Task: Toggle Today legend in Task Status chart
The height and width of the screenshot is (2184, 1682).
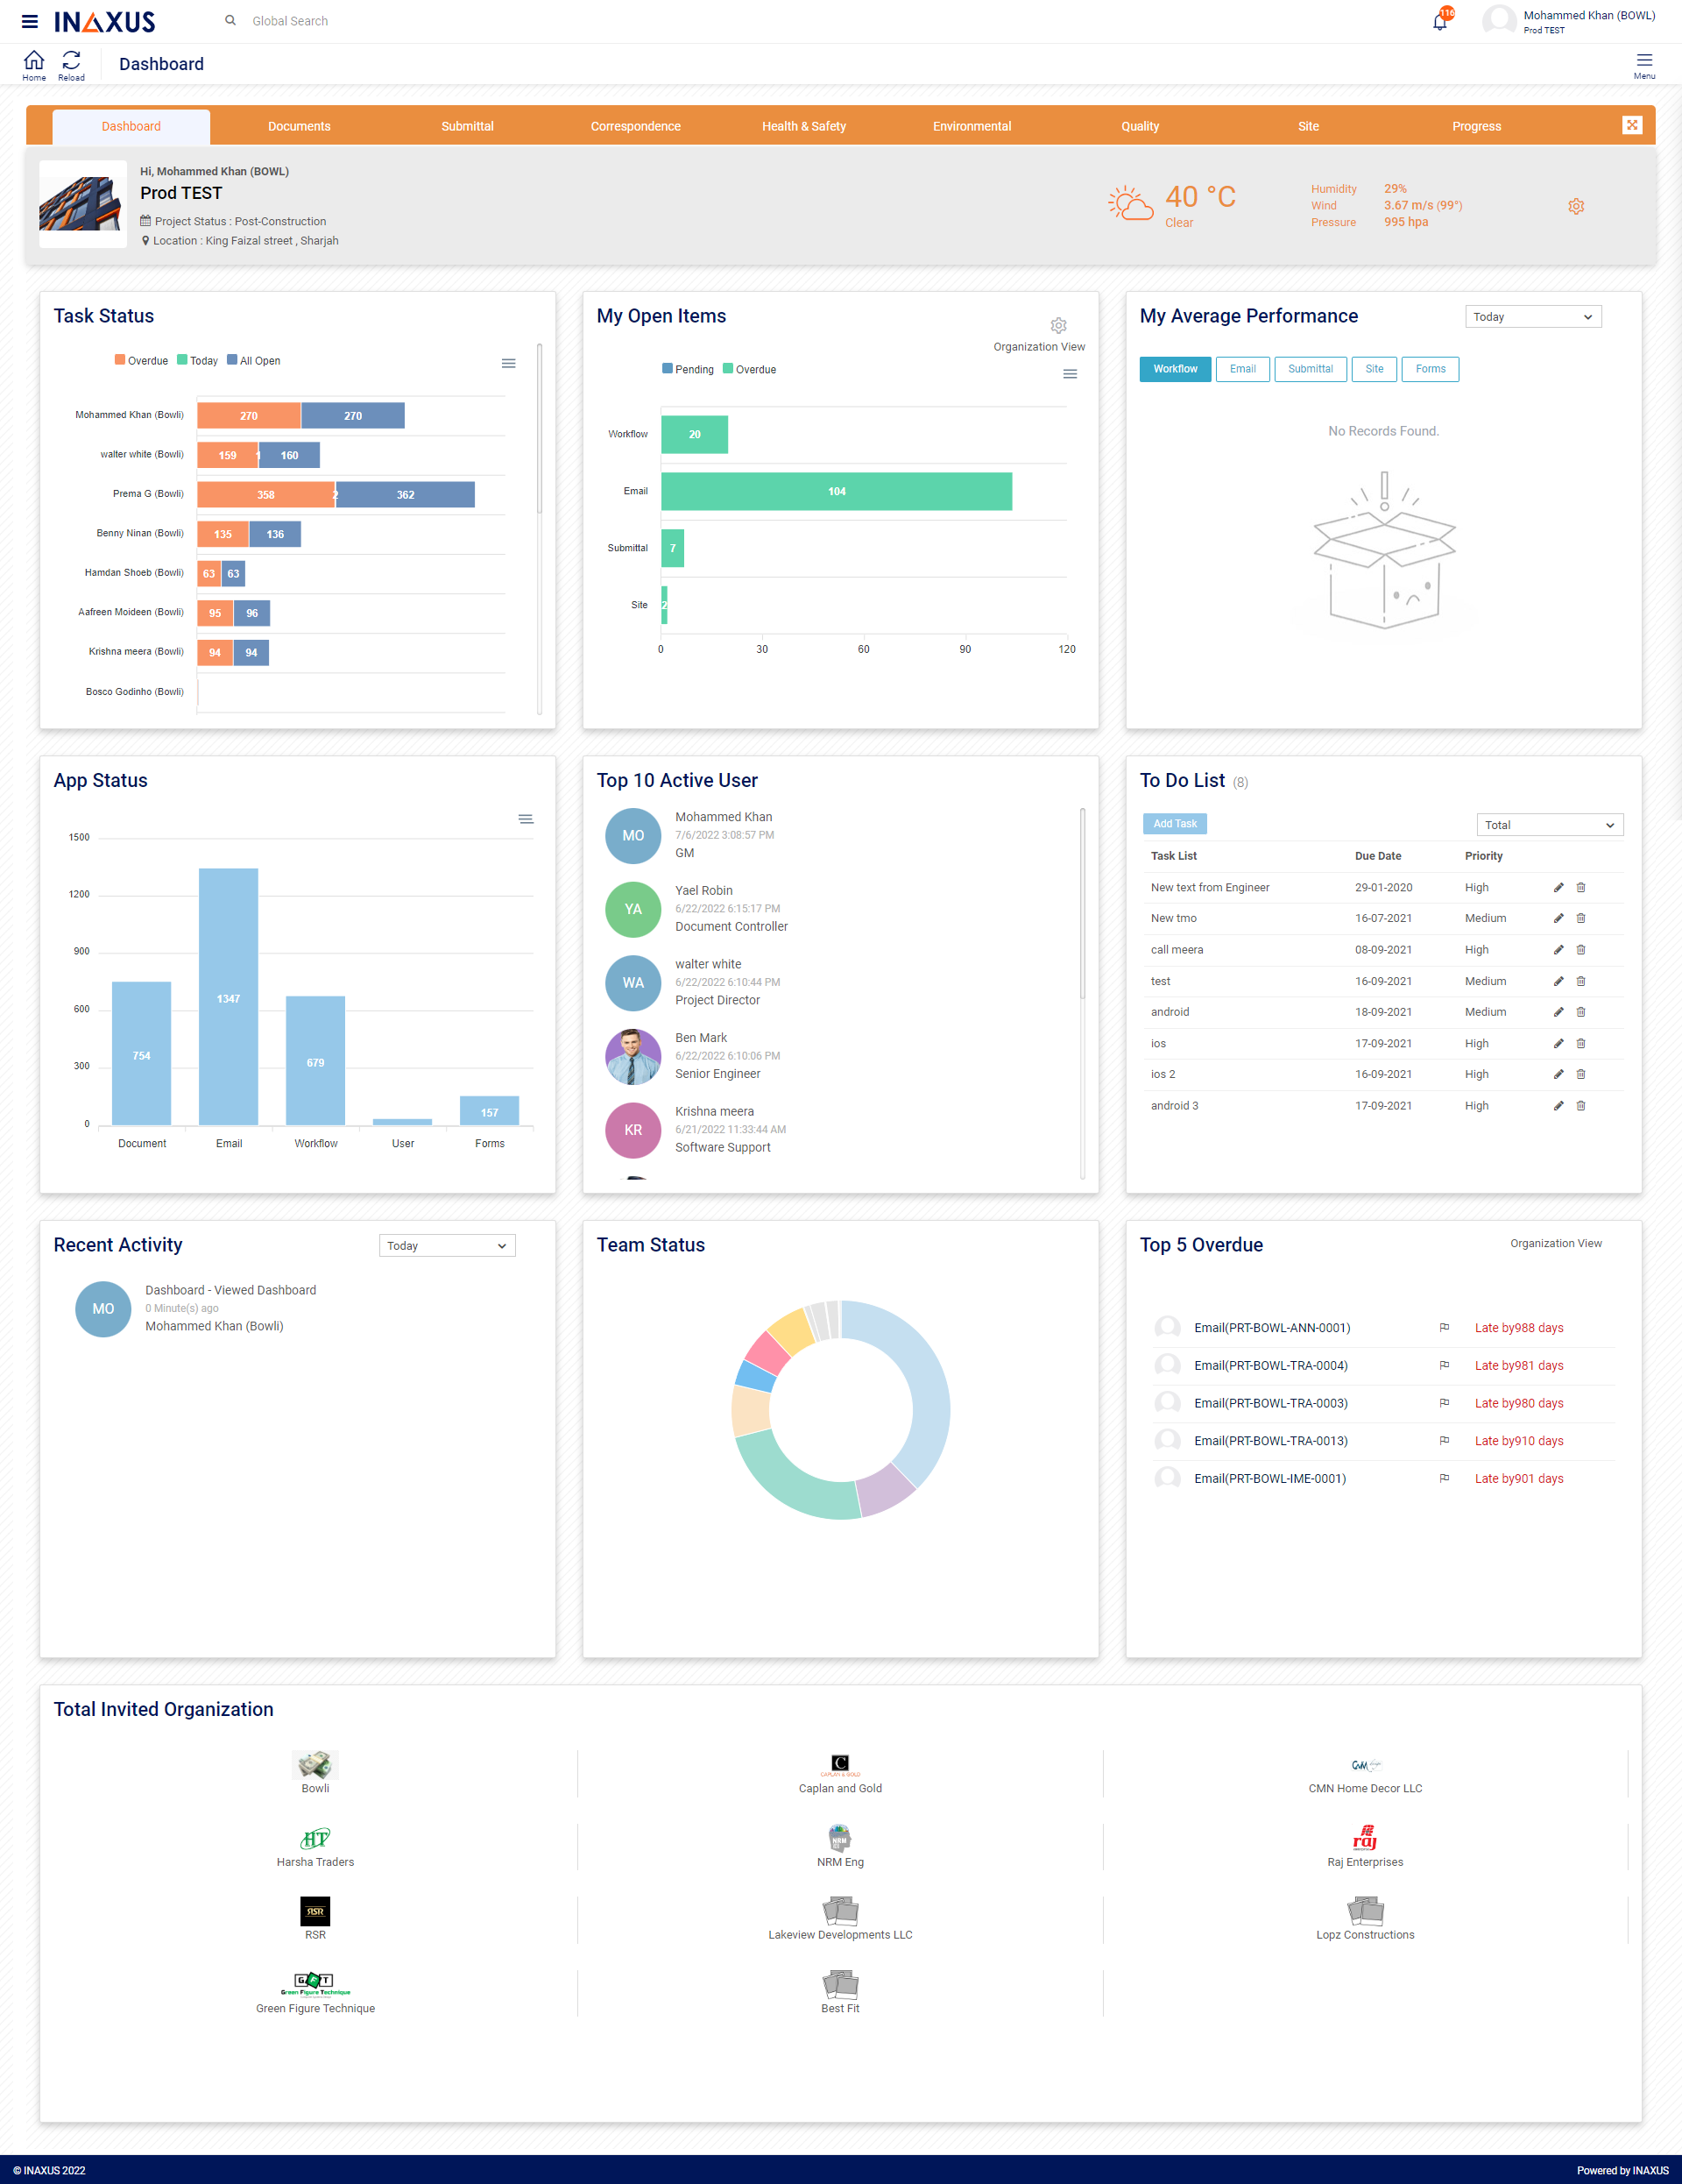Action: pyautogui.click(x=197, y=361)
